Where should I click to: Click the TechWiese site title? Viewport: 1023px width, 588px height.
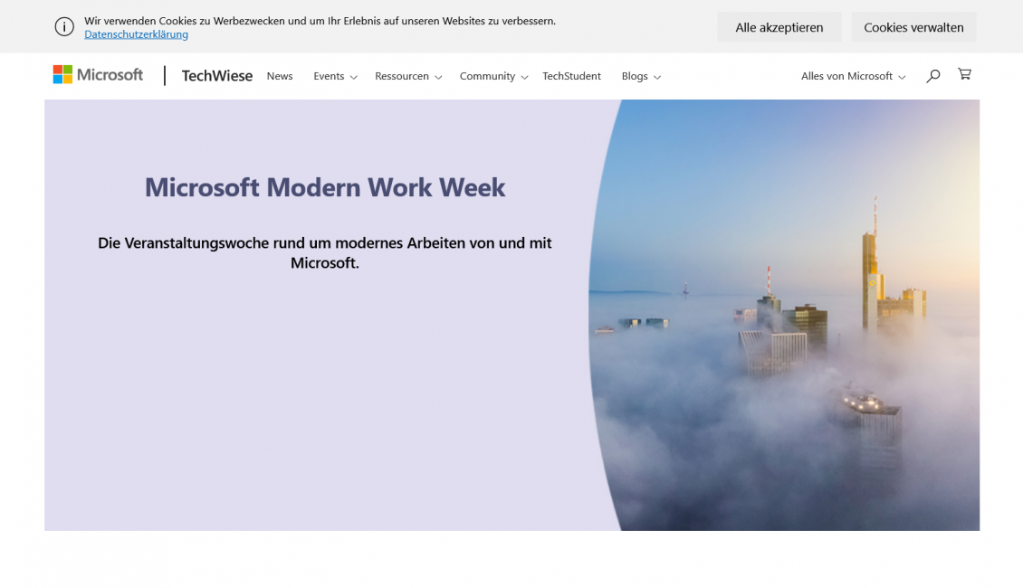[217, 76]
